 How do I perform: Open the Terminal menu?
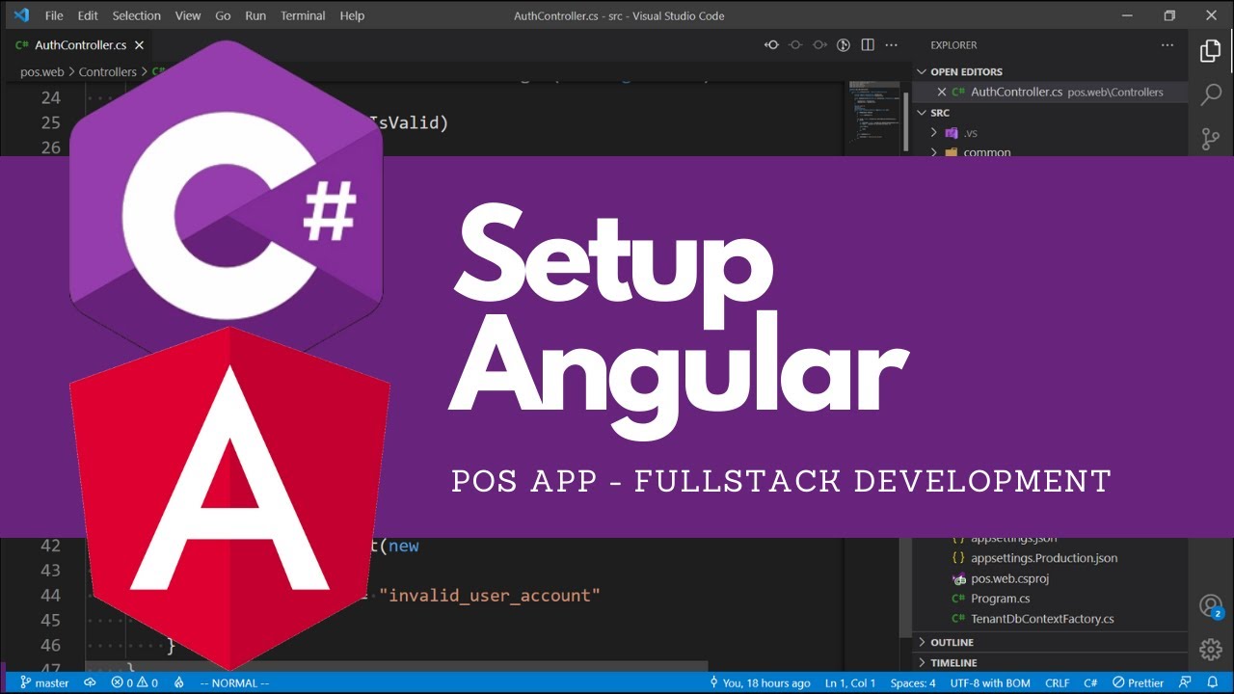(304, 15)
